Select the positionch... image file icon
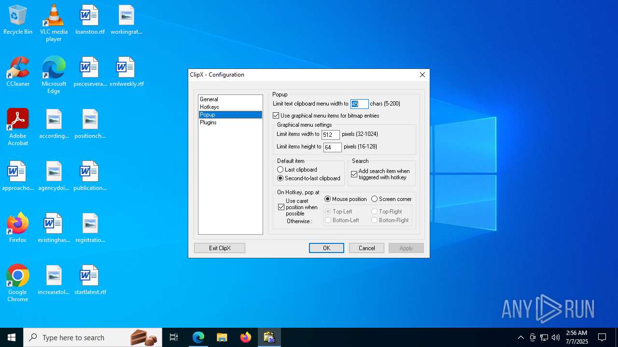The image size is (618, 347). point(90,124)
